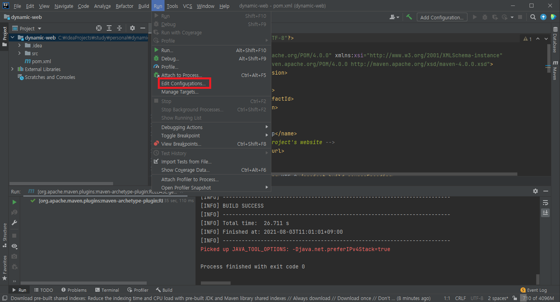Open Structure tool window tab
Screen dimensions: 560x302
[x=4, y=235]
